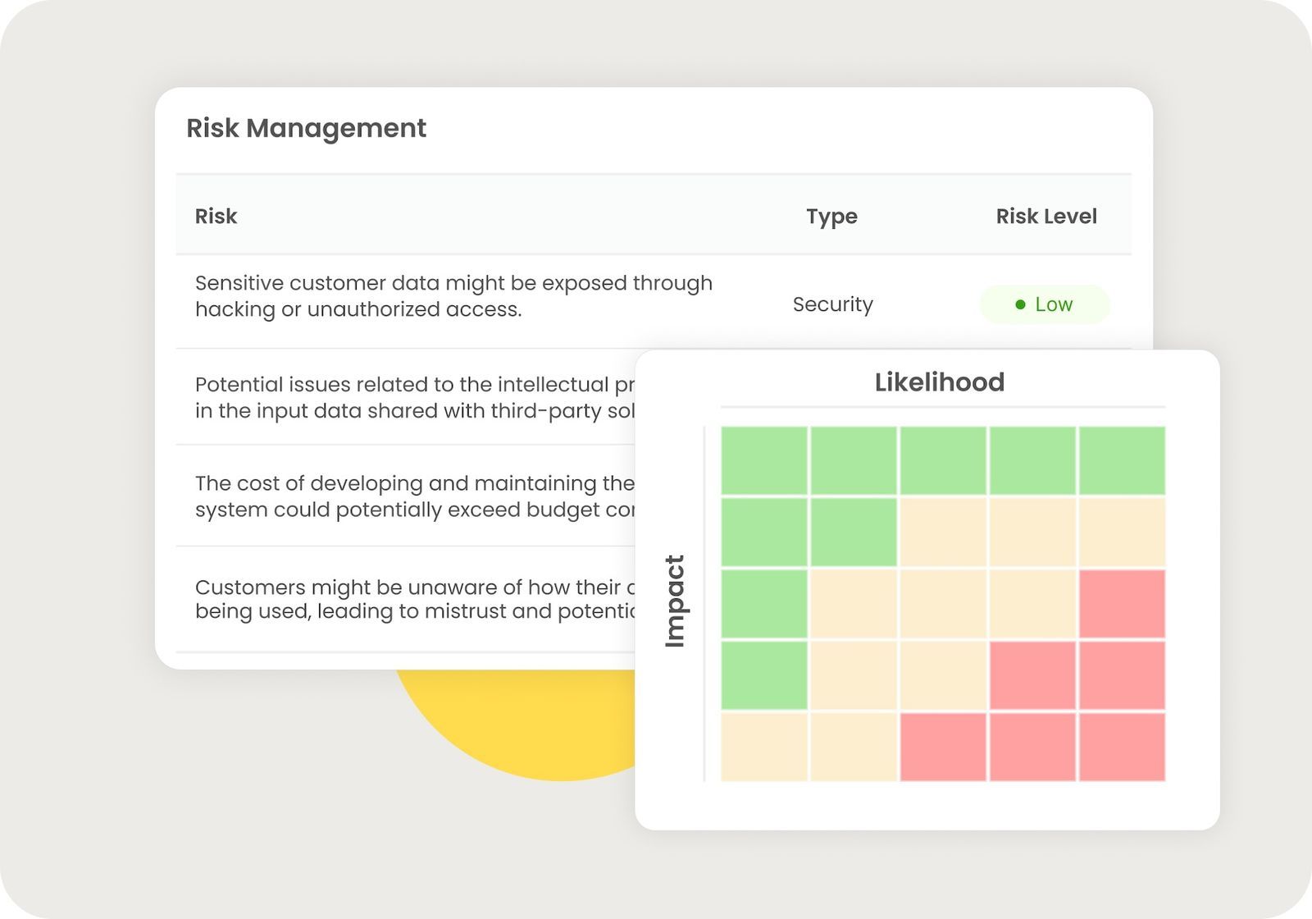Viewport: 1312px width, 919px height.
Task: Open the intellectual property issues risk row
Action: coord(406,397)
